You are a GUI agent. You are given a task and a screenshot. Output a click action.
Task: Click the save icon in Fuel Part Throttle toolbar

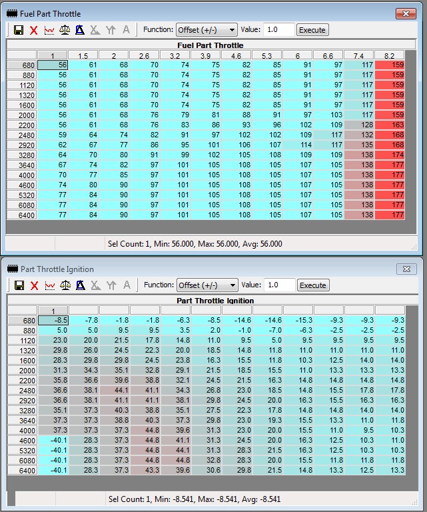click(x=19, y=30)
